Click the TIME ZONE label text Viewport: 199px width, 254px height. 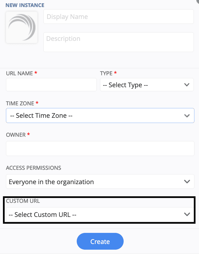click(20, 103)
